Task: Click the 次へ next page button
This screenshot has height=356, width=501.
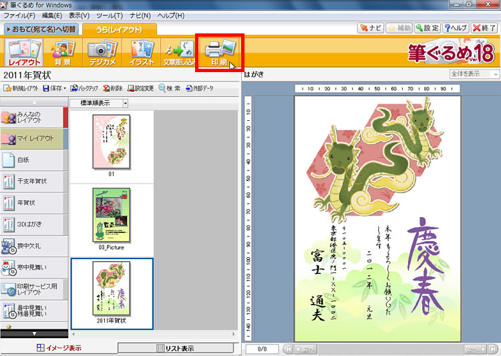Action: coord(476,349)
